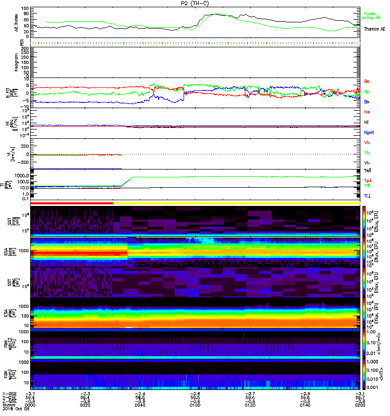Click the yellow segment of status bar
The width and height of the screenshot is (390, 416).
tap(237, 203)
